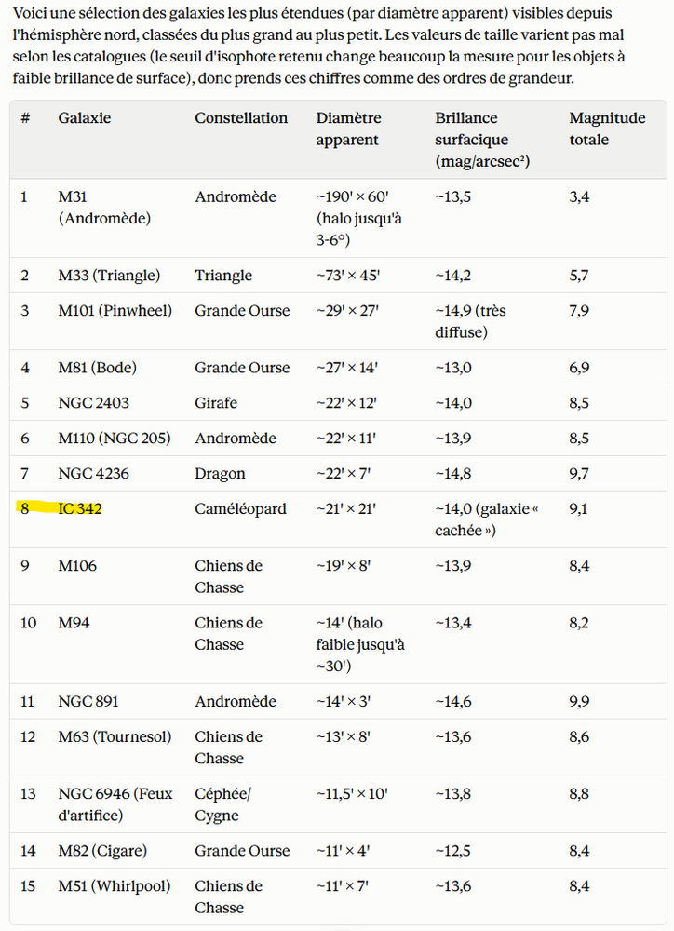This screenshot has height=931, width=674.
Task: Select the M33 (Triangle) row name
Action: [x=109, y=276]
